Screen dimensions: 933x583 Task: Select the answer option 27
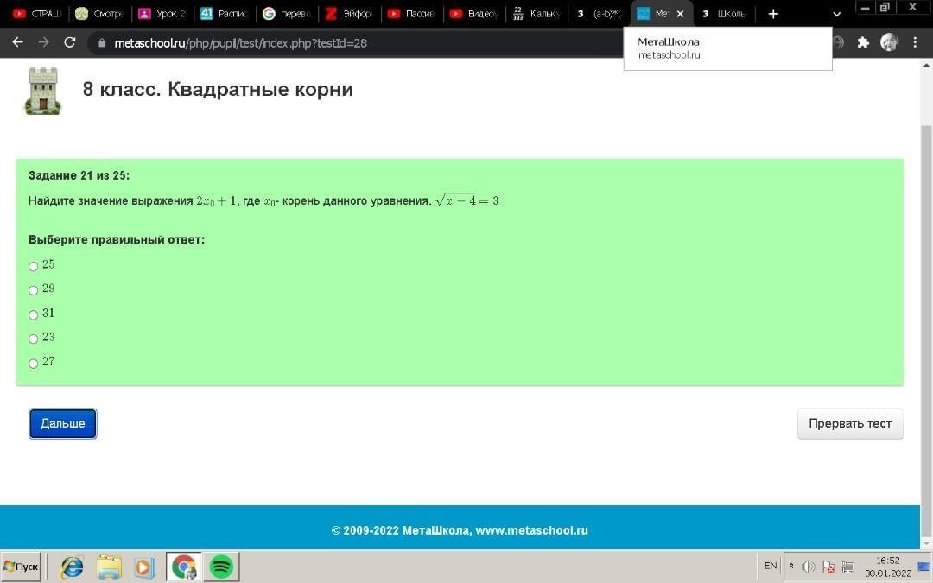click(34, 364)
